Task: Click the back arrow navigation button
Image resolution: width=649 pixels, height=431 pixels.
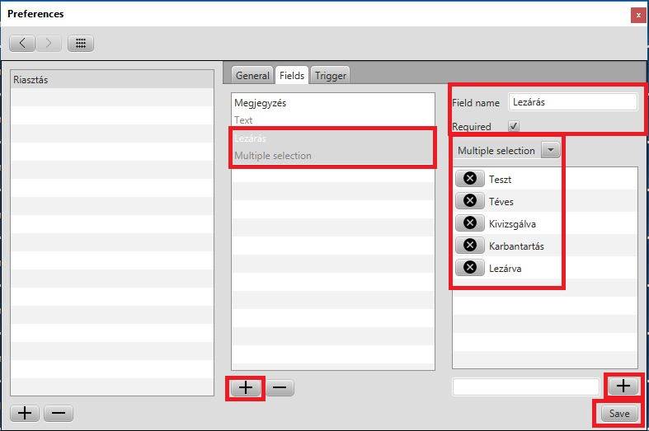Action: click(x=22, y=44)
